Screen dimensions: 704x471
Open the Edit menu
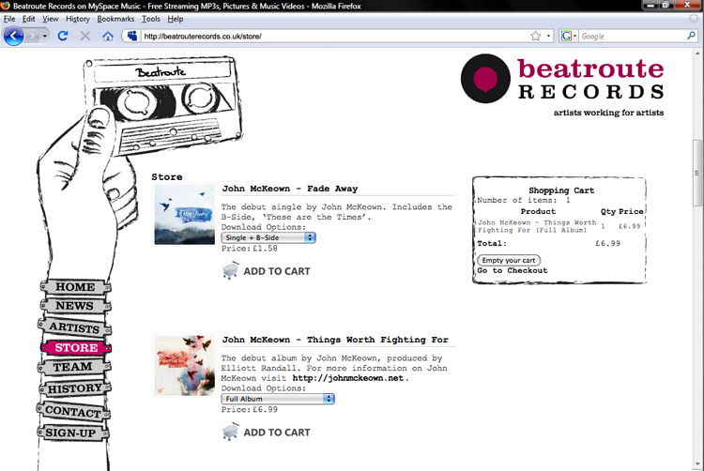coord(29,19)
